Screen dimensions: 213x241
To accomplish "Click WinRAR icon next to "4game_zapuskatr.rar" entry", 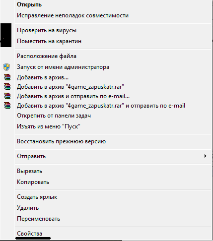I will tap(7, 87).
